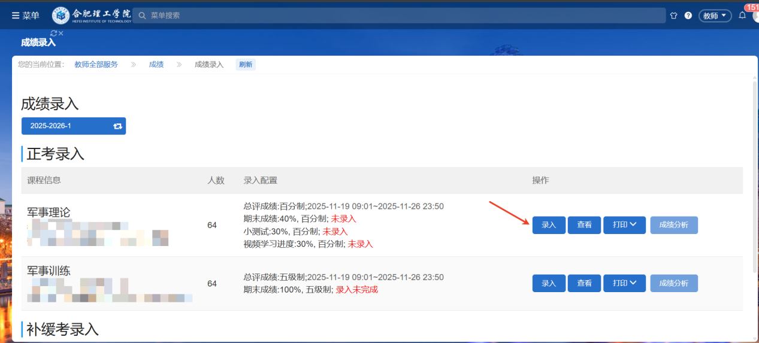This screenshot has height=343, width=759.
Task: Click the 正考录入 section heading
Action: coord(56,154)
